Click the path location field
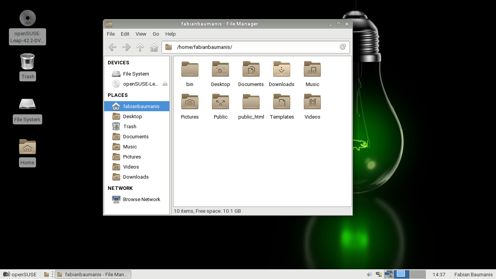 tap(256, 47)
